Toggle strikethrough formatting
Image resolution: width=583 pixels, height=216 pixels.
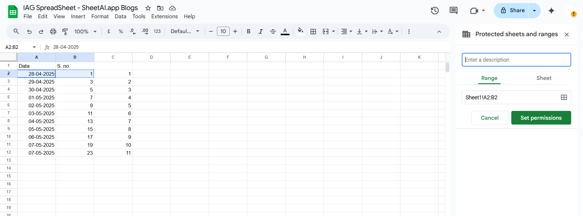(x=273, y=31)
